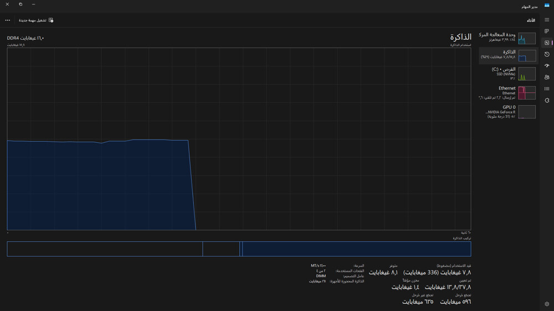
Task: Click the memory mini graph thumbnail
Action: point(527,55)
